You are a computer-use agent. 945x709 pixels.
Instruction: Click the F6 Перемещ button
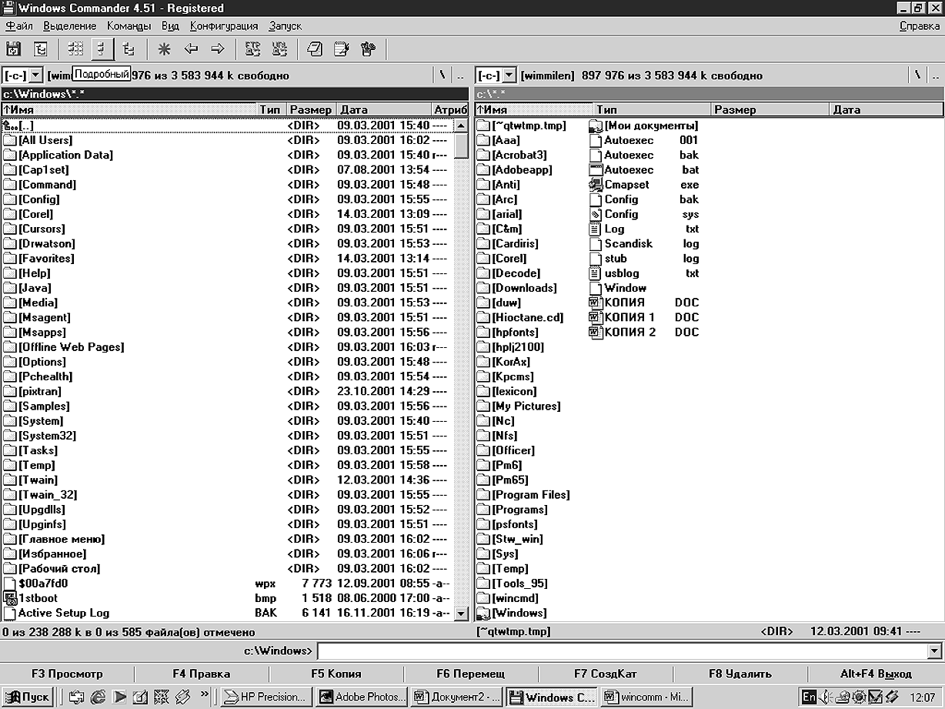471,674
